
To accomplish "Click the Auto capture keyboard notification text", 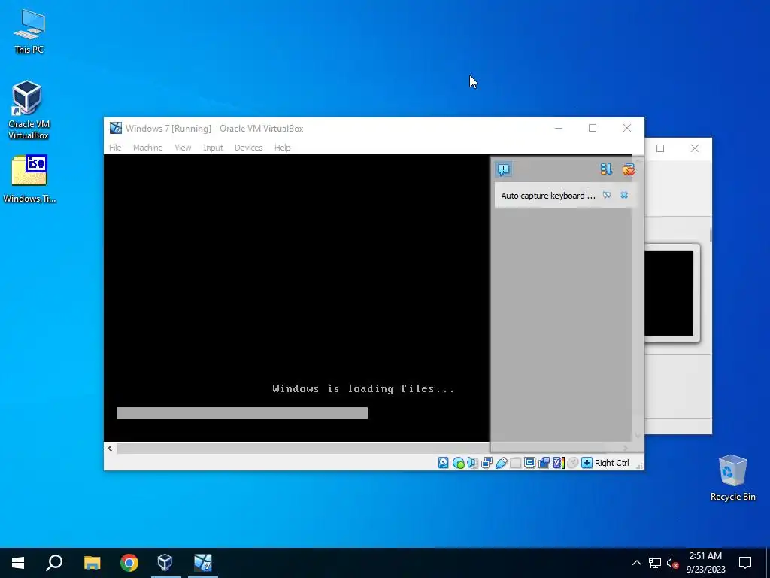I will pos(548,196).
